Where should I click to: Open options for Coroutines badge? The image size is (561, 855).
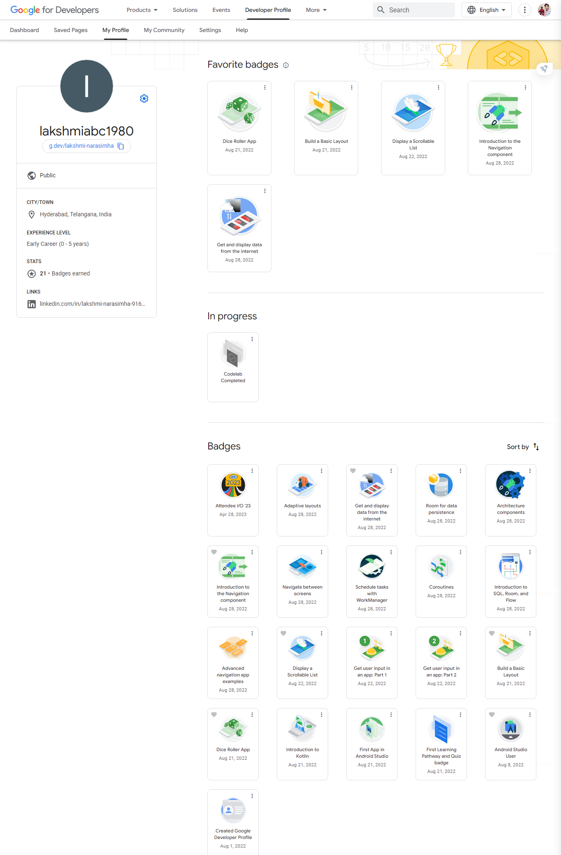pyautogui.click(x=460, y=552)
